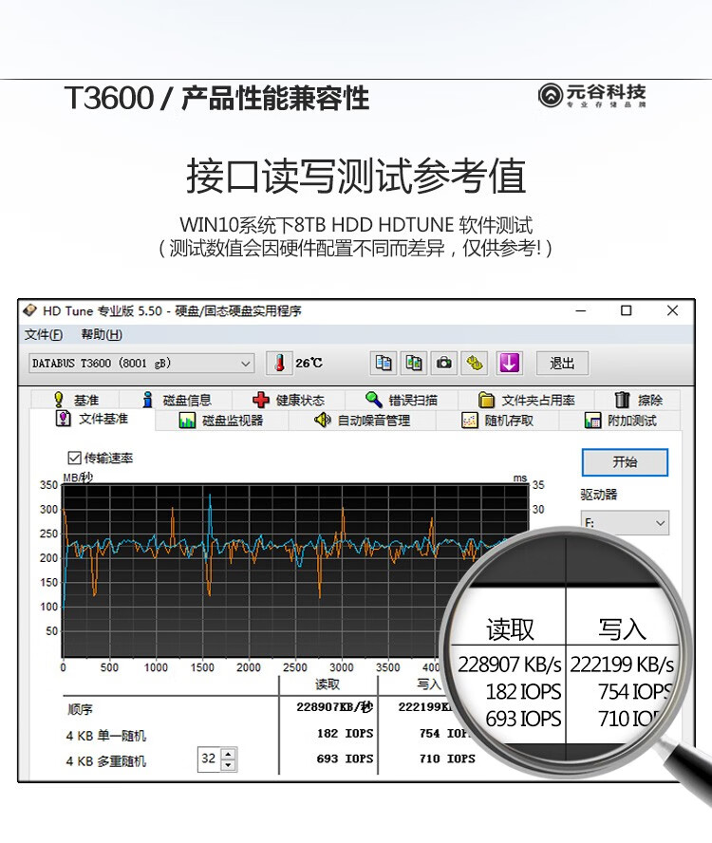
Task: Decrease queue depth with down stepper arrow
Action: pyautogui.click(x=229, y=764)
